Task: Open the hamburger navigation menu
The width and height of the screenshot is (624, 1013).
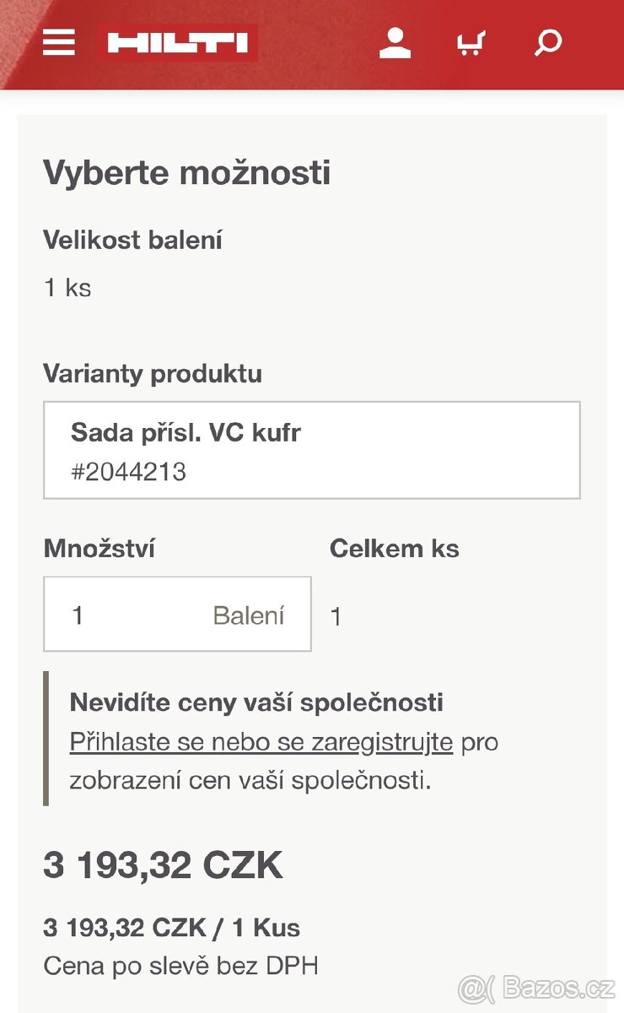Action: [58, 42]
